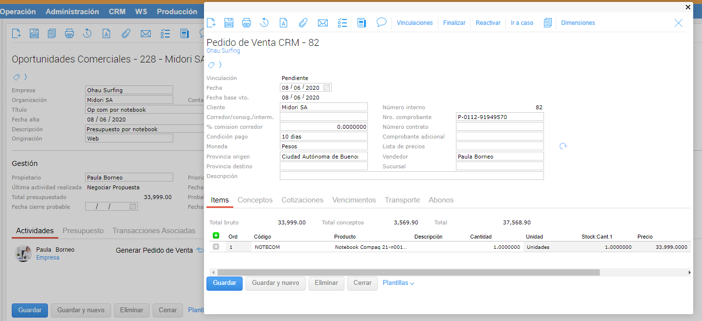Click the new document icon in dialog toolbar
The width and height of the screenshot is (702, 321).
tap(211, 22)
